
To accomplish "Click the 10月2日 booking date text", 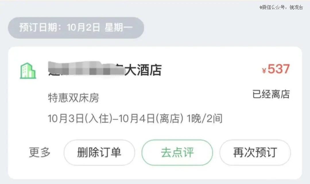I will point(84,28).
